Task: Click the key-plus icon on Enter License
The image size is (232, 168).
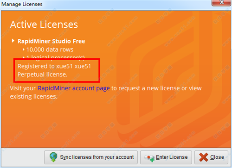Action: click(149, 158)
